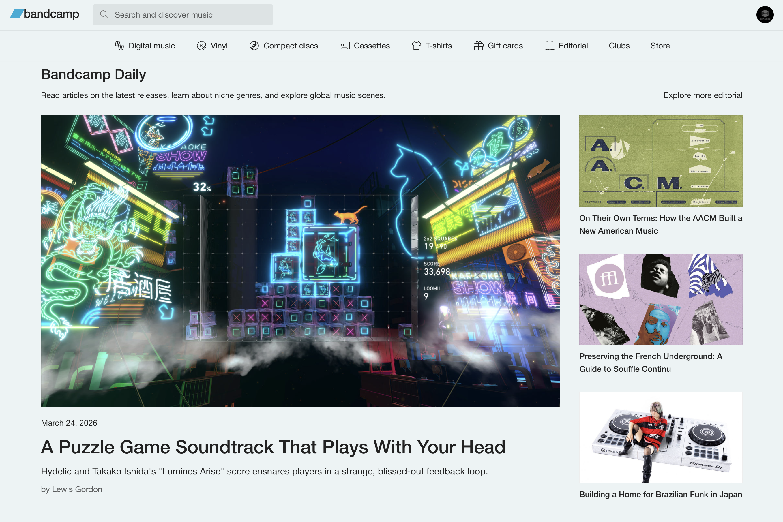This screenshot has width=783, height=522.
Task: Go to the Store menu item
Action: (660, 46)
